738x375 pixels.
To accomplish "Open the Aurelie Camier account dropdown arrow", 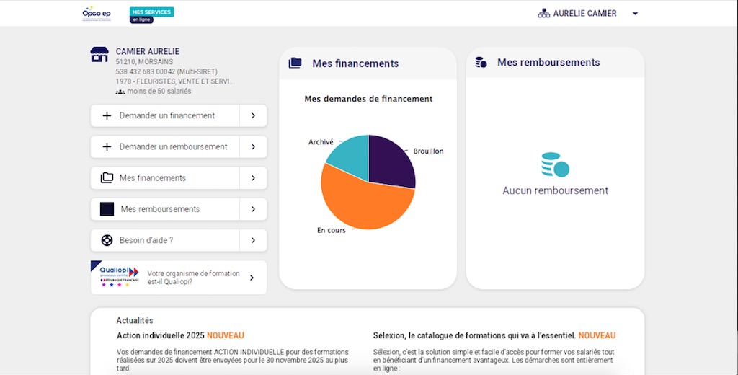I will [635, 14].
